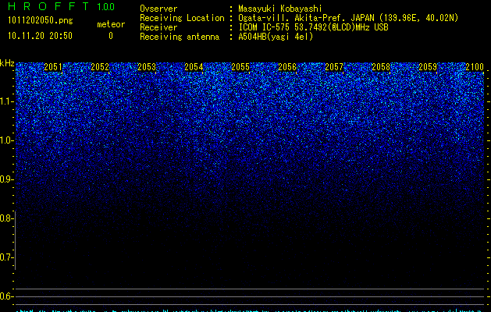Click the 1.0 kHz frequency axis label
The height and width of the screenshot is (312, 491).
click(6, 140)
